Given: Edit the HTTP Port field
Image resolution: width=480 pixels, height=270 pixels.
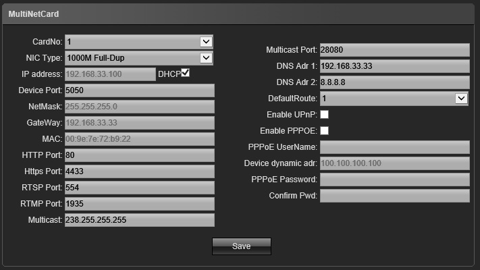Looking at the screenshot, I should (140, 155).
